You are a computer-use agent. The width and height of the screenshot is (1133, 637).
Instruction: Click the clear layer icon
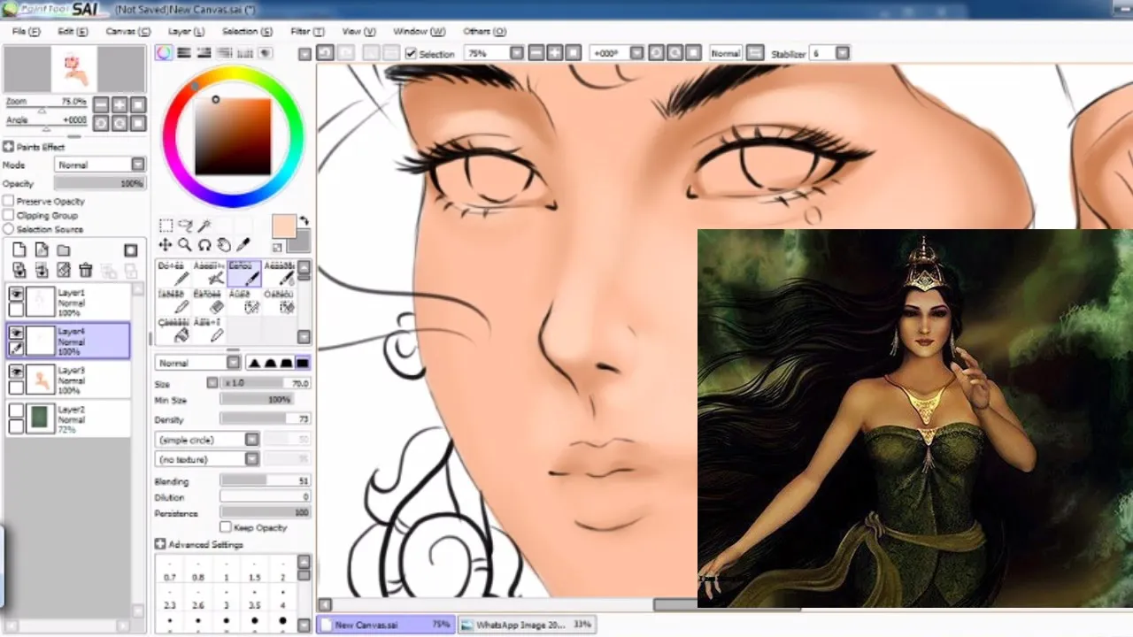(64, 270)
